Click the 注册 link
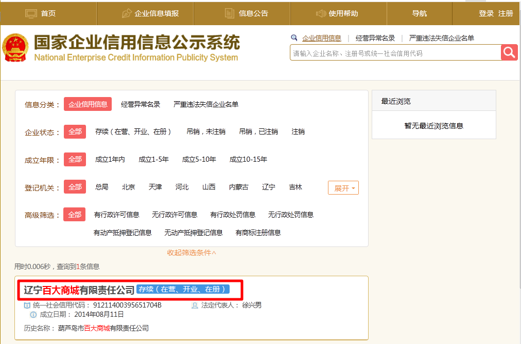The height and width of the screenshot is (344, 521). (506, 13)
